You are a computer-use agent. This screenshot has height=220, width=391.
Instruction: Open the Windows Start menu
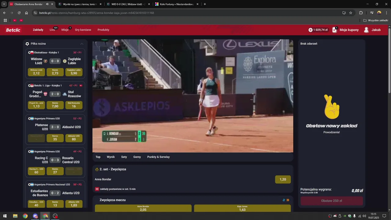(5, 216)
